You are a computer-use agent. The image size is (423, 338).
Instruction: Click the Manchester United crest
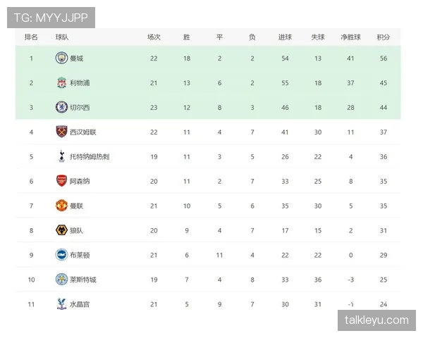click(x=61, y=206)
